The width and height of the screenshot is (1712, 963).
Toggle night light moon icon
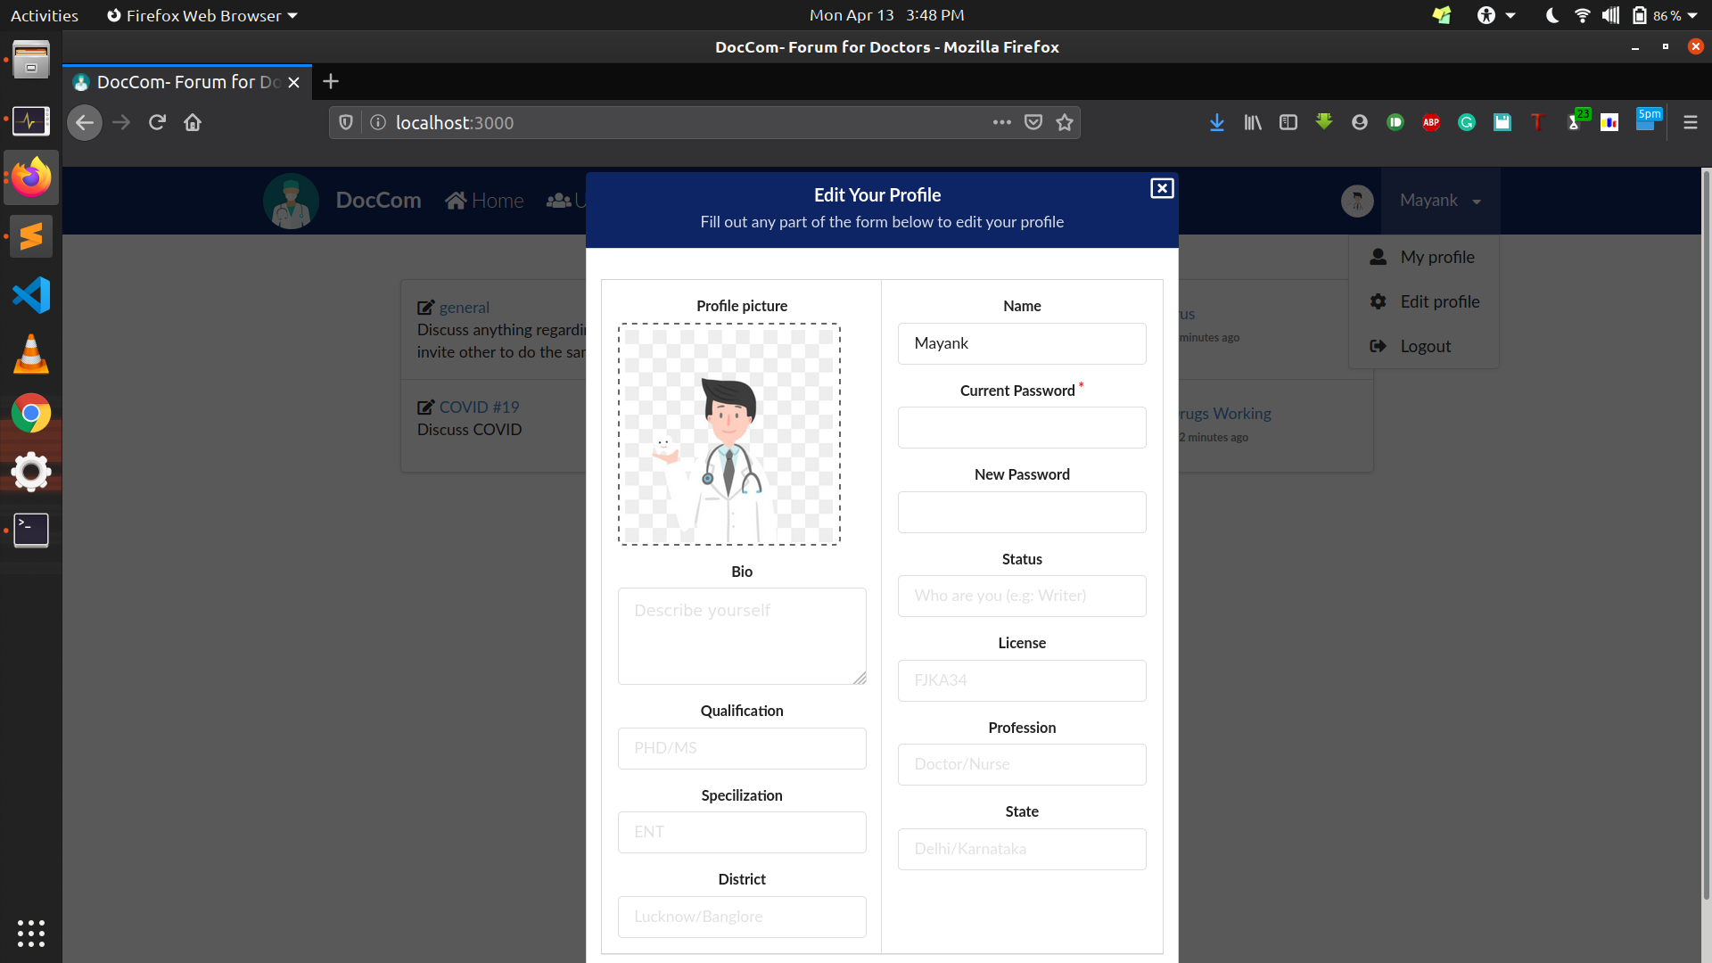tap(1551, 15)
